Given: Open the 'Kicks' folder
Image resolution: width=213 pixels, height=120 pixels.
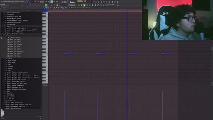Looking at the screenshot, I should (9, 64).
